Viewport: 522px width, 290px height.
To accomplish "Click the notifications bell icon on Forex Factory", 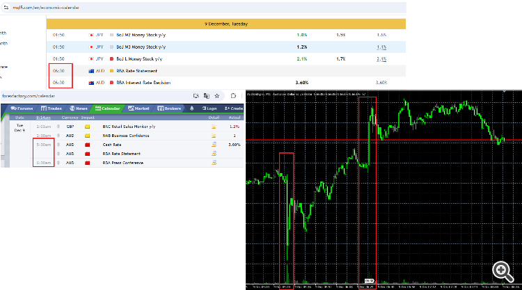I will [192, 108].
